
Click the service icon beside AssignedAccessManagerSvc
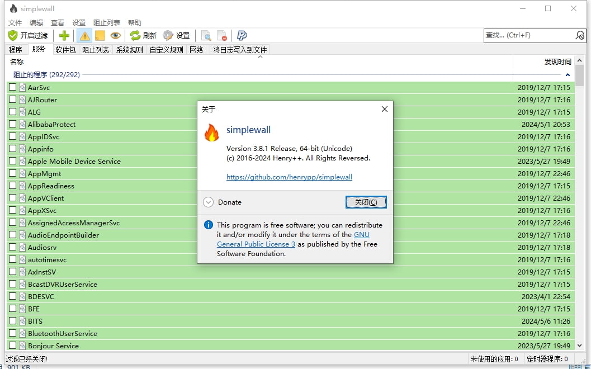point(22,223)
